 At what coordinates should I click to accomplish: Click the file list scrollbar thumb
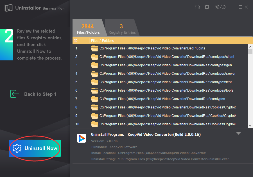pos(250,51)
